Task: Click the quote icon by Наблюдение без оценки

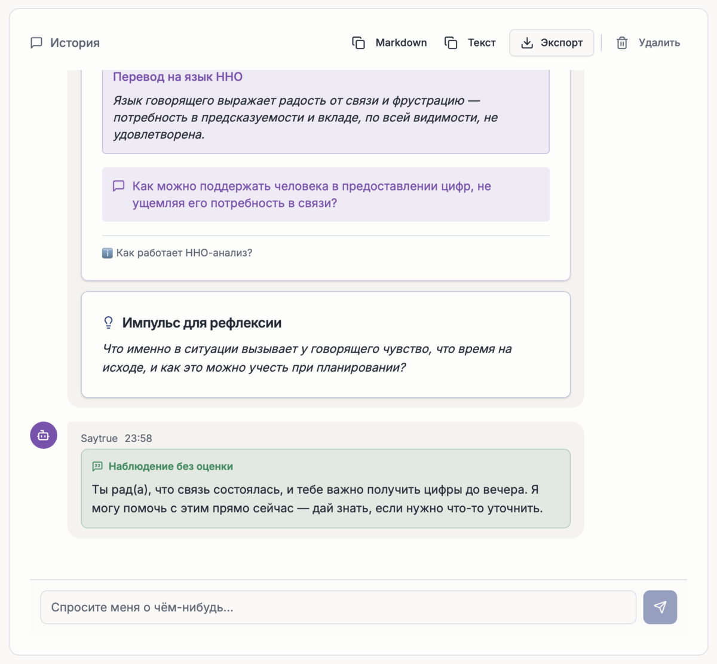Action: (x=97, y=466)
